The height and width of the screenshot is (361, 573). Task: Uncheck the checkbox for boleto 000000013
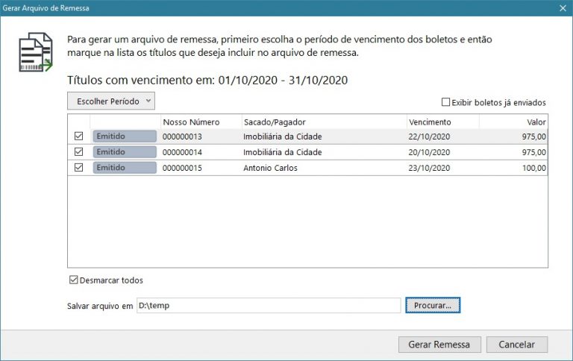click(79, 136)
